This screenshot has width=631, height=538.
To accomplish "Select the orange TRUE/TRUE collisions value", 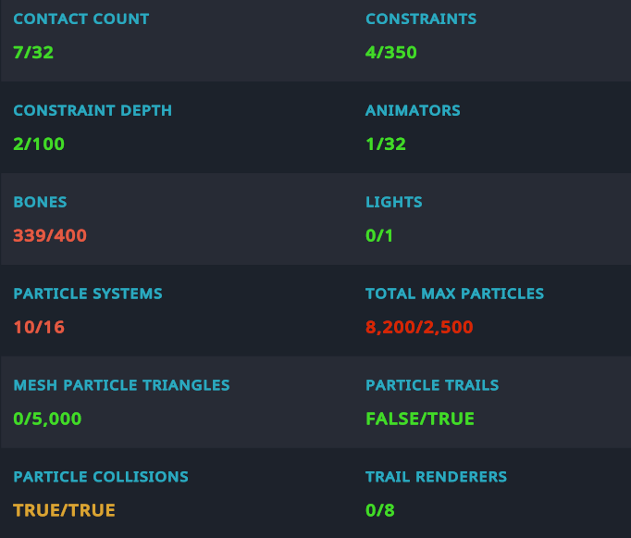I will point(64,511).
